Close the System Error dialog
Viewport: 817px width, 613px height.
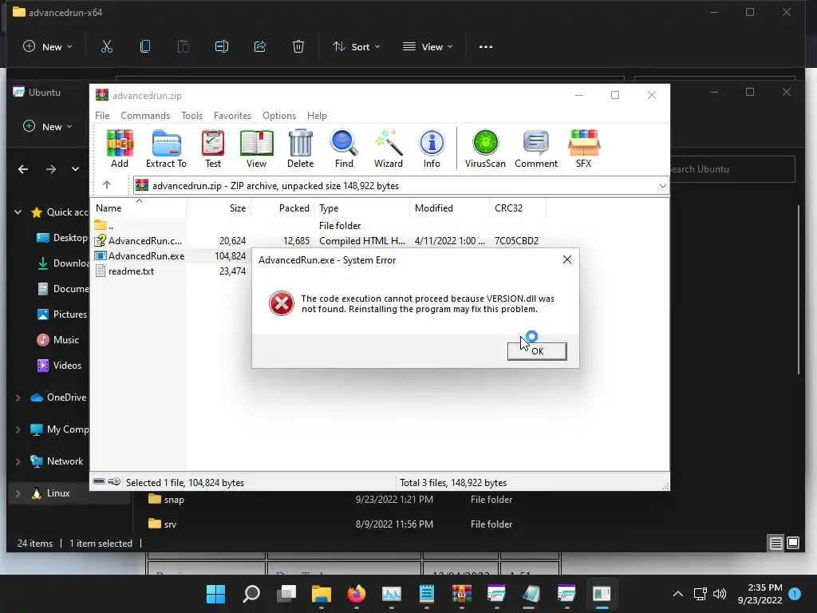567,259
